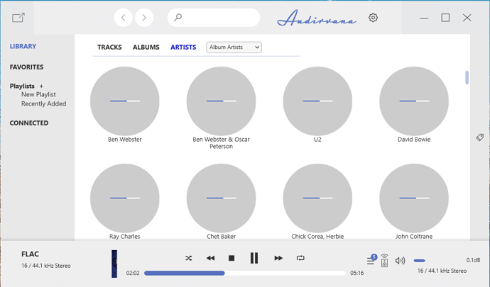
Task: Open the David Bowie artist thumbnail
Action: coord(414,101)
